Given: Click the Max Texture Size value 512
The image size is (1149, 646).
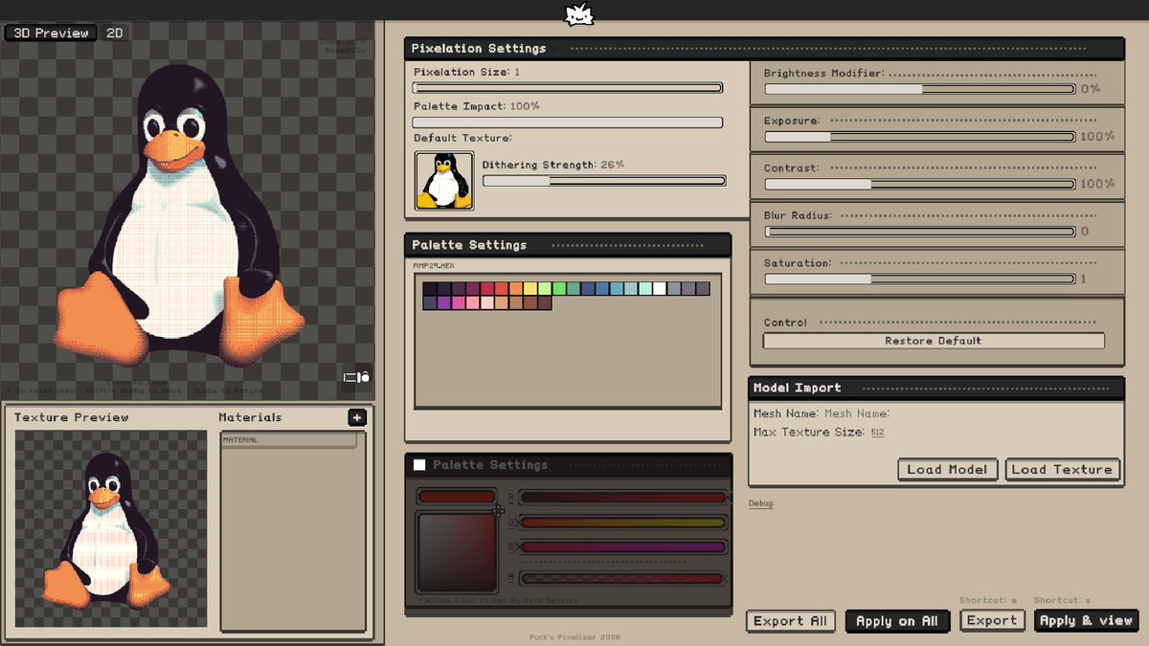Looking at the screenshot, I should pos(877,433).
